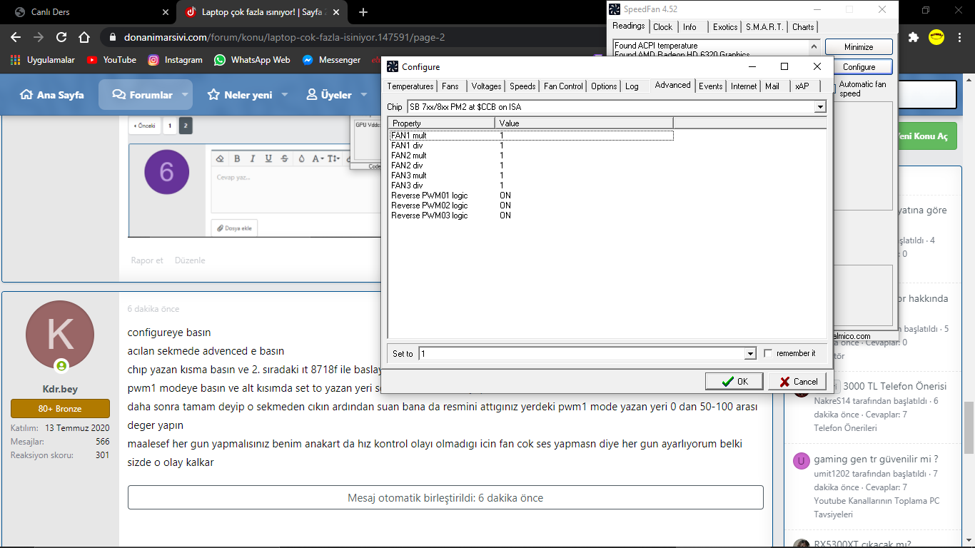
Task: Click the Property column header
Action: (442, 123)
